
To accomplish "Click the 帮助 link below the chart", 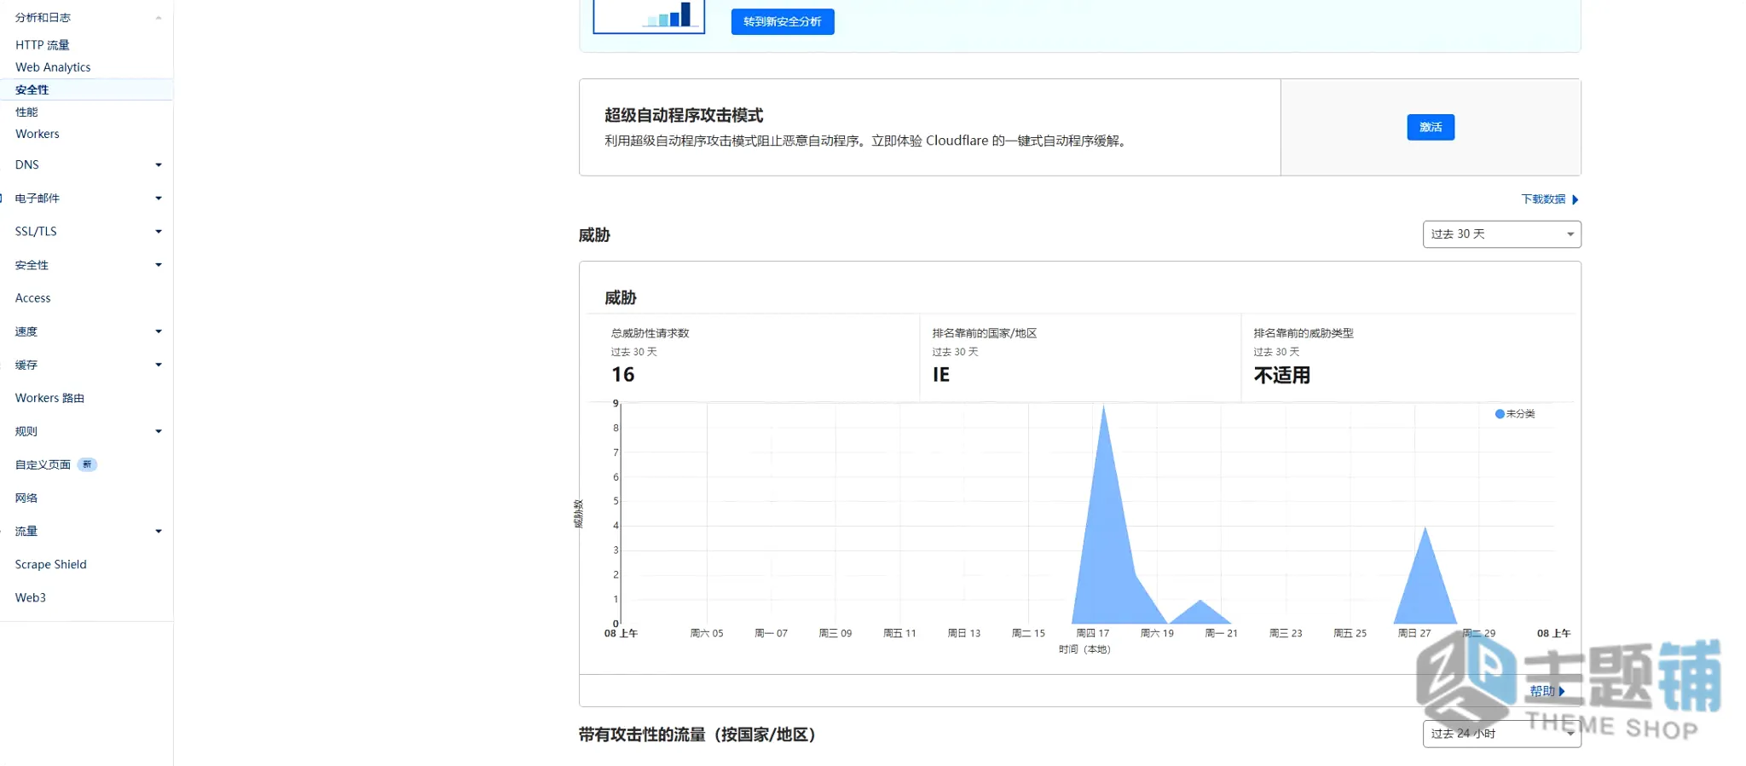I will click(x=1547, y=691).
